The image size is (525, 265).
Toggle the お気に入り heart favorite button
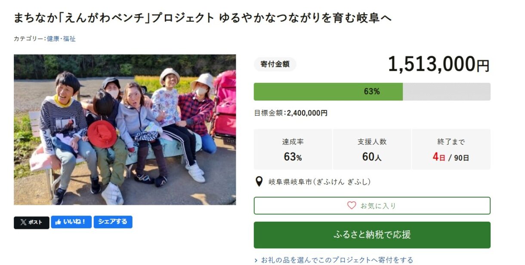point(372,206)
